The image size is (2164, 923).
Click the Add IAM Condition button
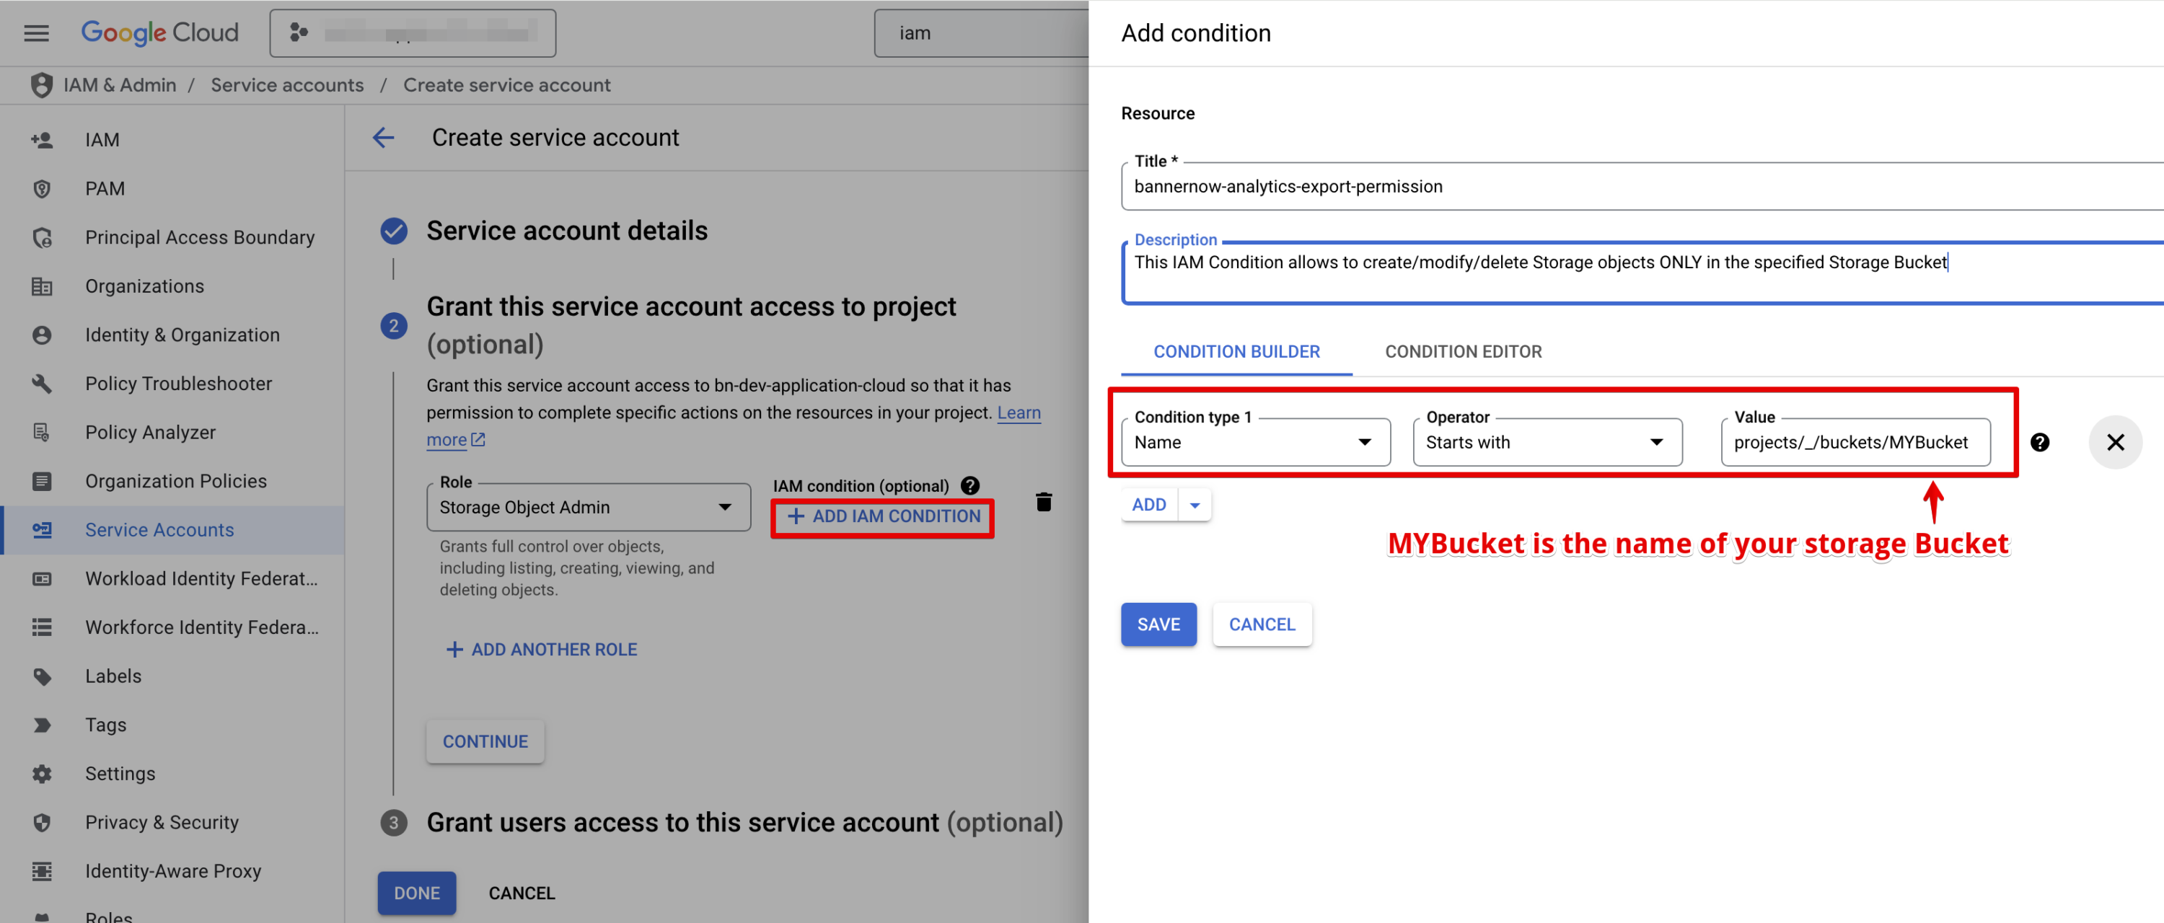[x=883, y=516]
